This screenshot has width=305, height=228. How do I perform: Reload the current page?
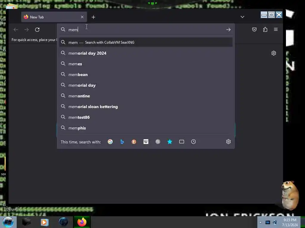pyautogui.click(x=37, y=30)
